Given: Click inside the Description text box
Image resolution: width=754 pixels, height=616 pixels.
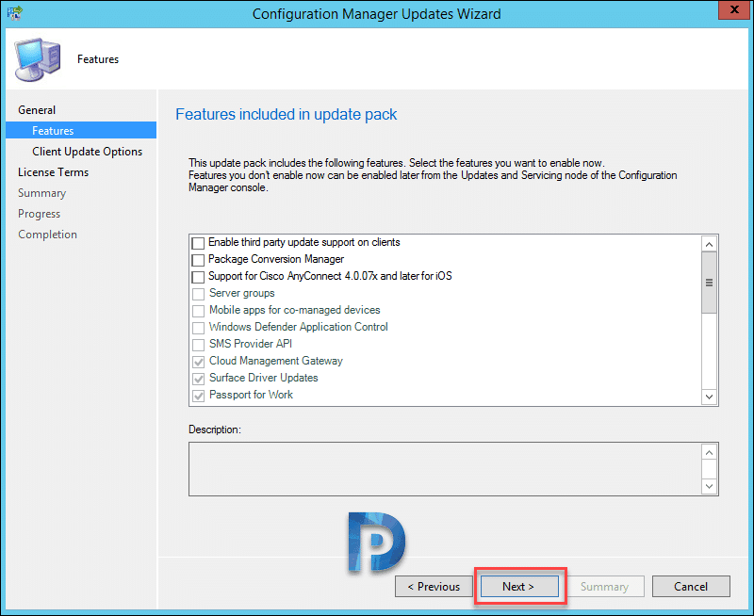Looking at the screenshot, I should point(445,469).
